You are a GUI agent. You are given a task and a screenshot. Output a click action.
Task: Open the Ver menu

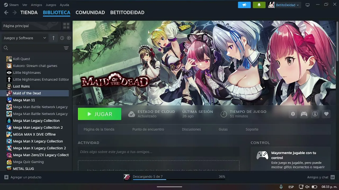[25, 5]
